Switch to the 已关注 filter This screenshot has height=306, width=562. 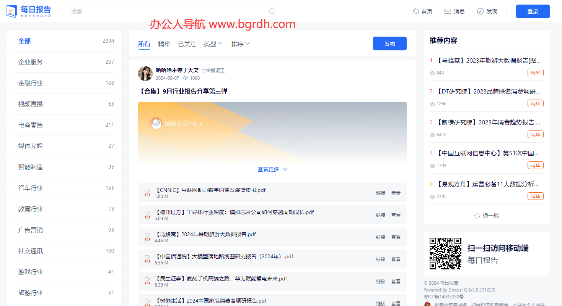click(x=187, y=44)
